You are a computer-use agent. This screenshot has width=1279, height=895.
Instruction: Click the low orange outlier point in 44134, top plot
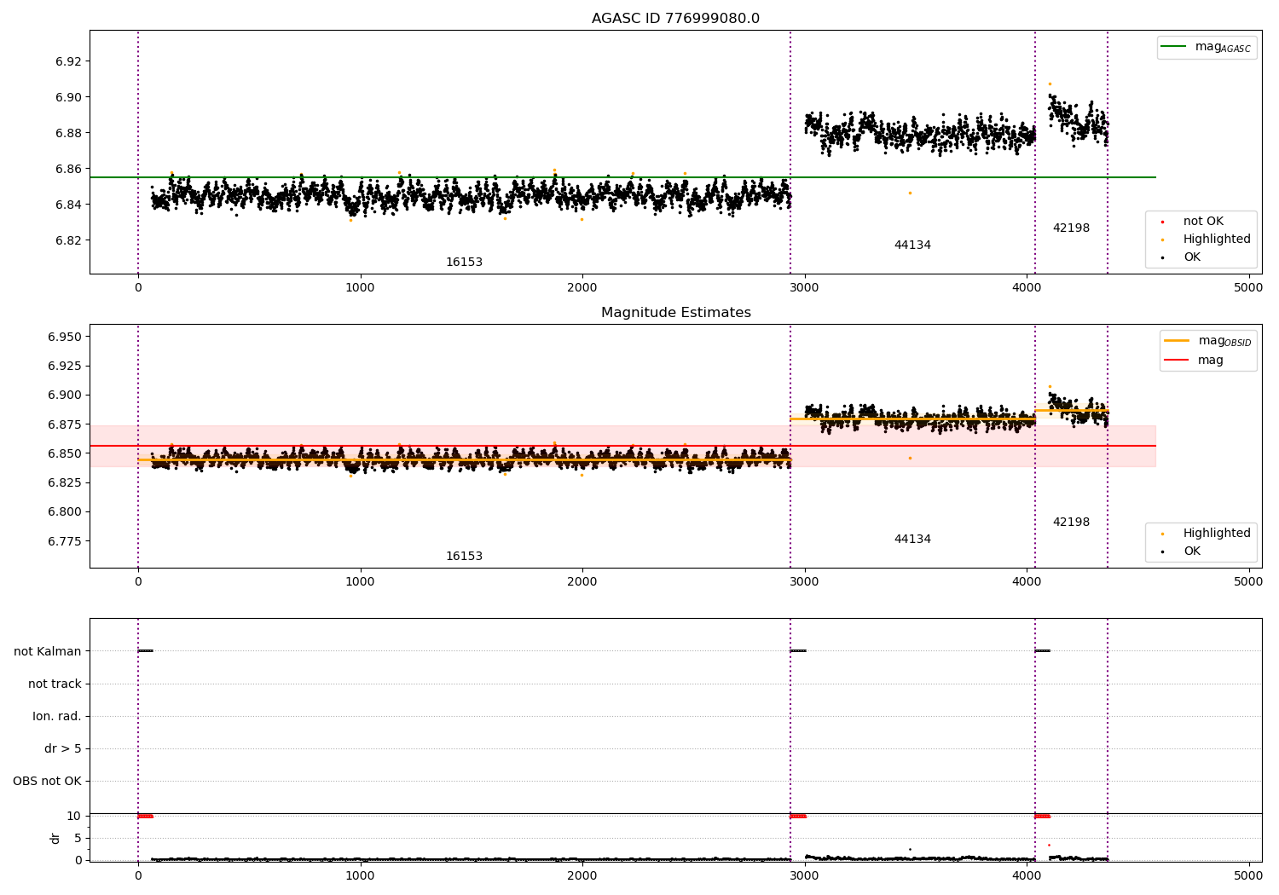(910, 193)
